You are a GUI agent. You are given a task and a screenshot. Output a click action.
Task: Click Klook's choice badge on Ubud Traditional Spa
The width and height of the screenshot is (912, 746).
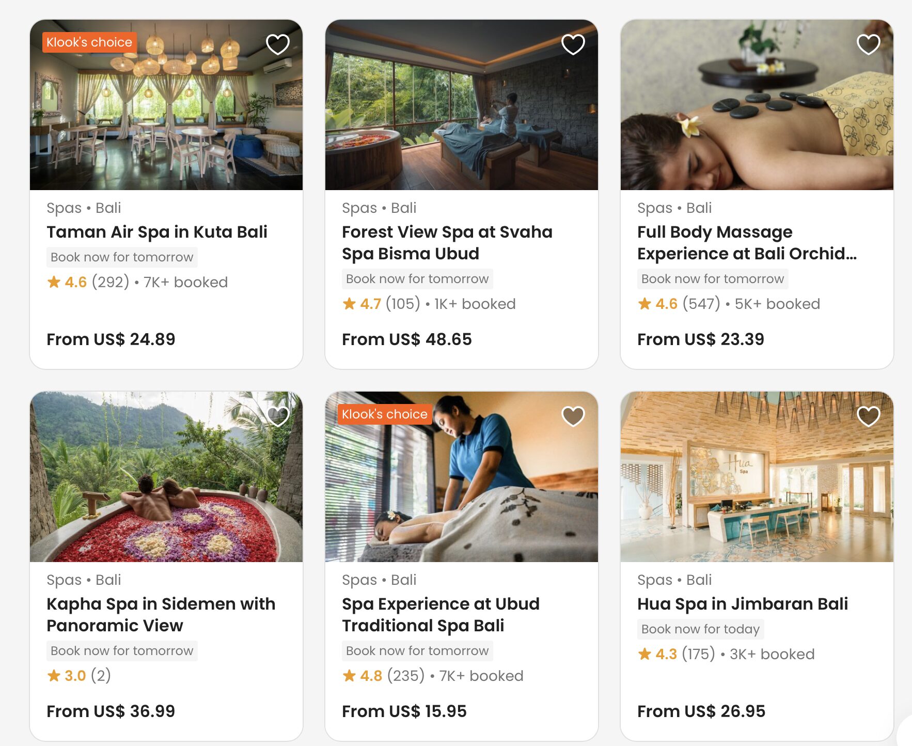tap(385, 414)
